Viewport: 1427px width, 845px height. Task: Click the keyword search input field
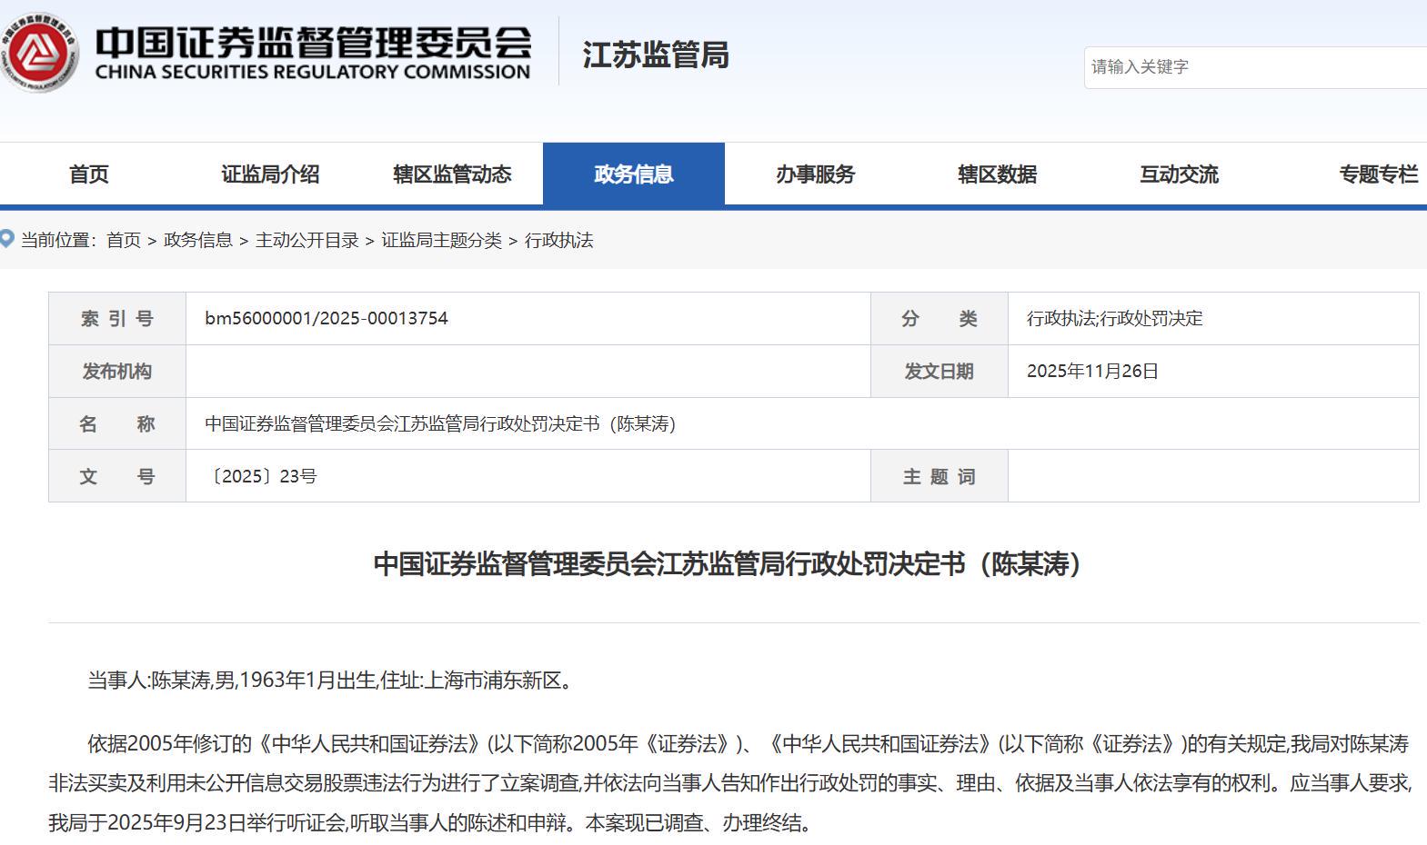pyautogui.click(x=1255, y=67)
